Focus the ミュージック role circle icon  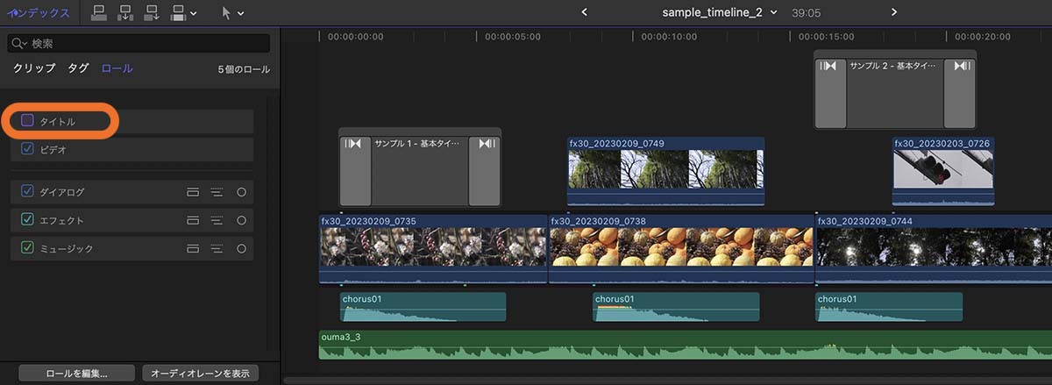[x=241, y=248]
